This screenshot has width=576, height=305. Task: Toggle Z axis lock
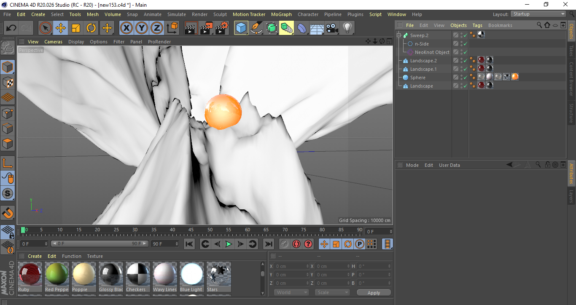tap(157, 28)
